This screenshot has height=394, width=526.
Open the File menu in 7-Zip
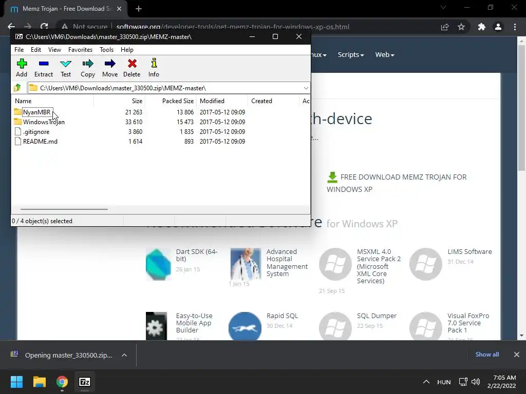coord(19,50)
